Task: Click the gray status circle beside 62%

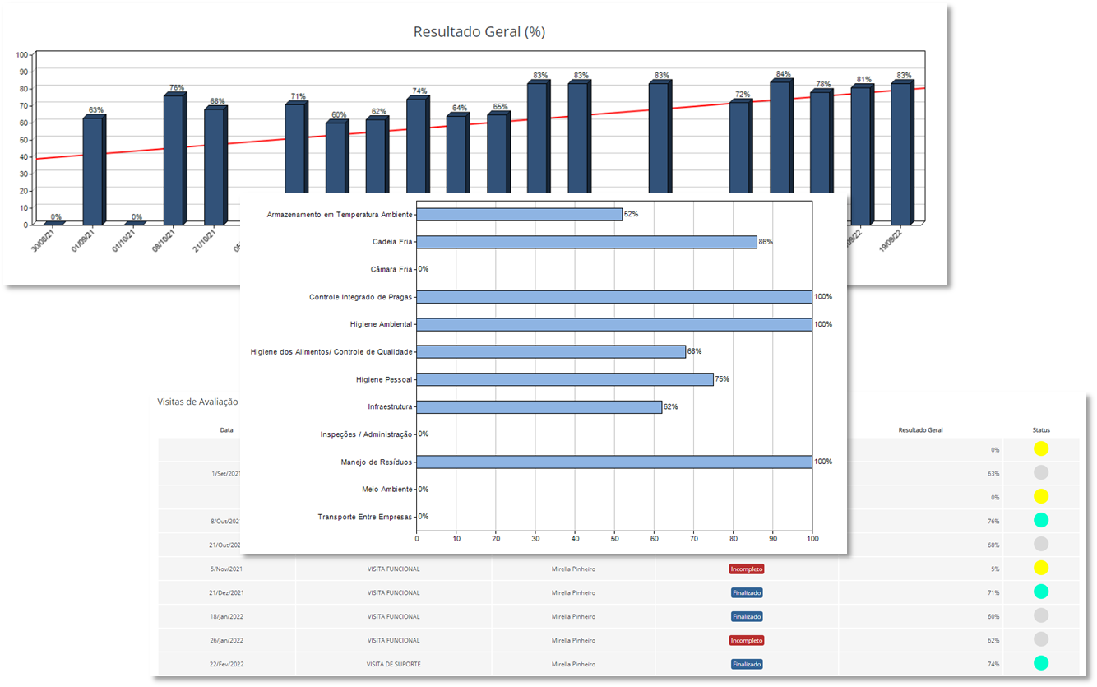Action: (x=1041, y=639)
